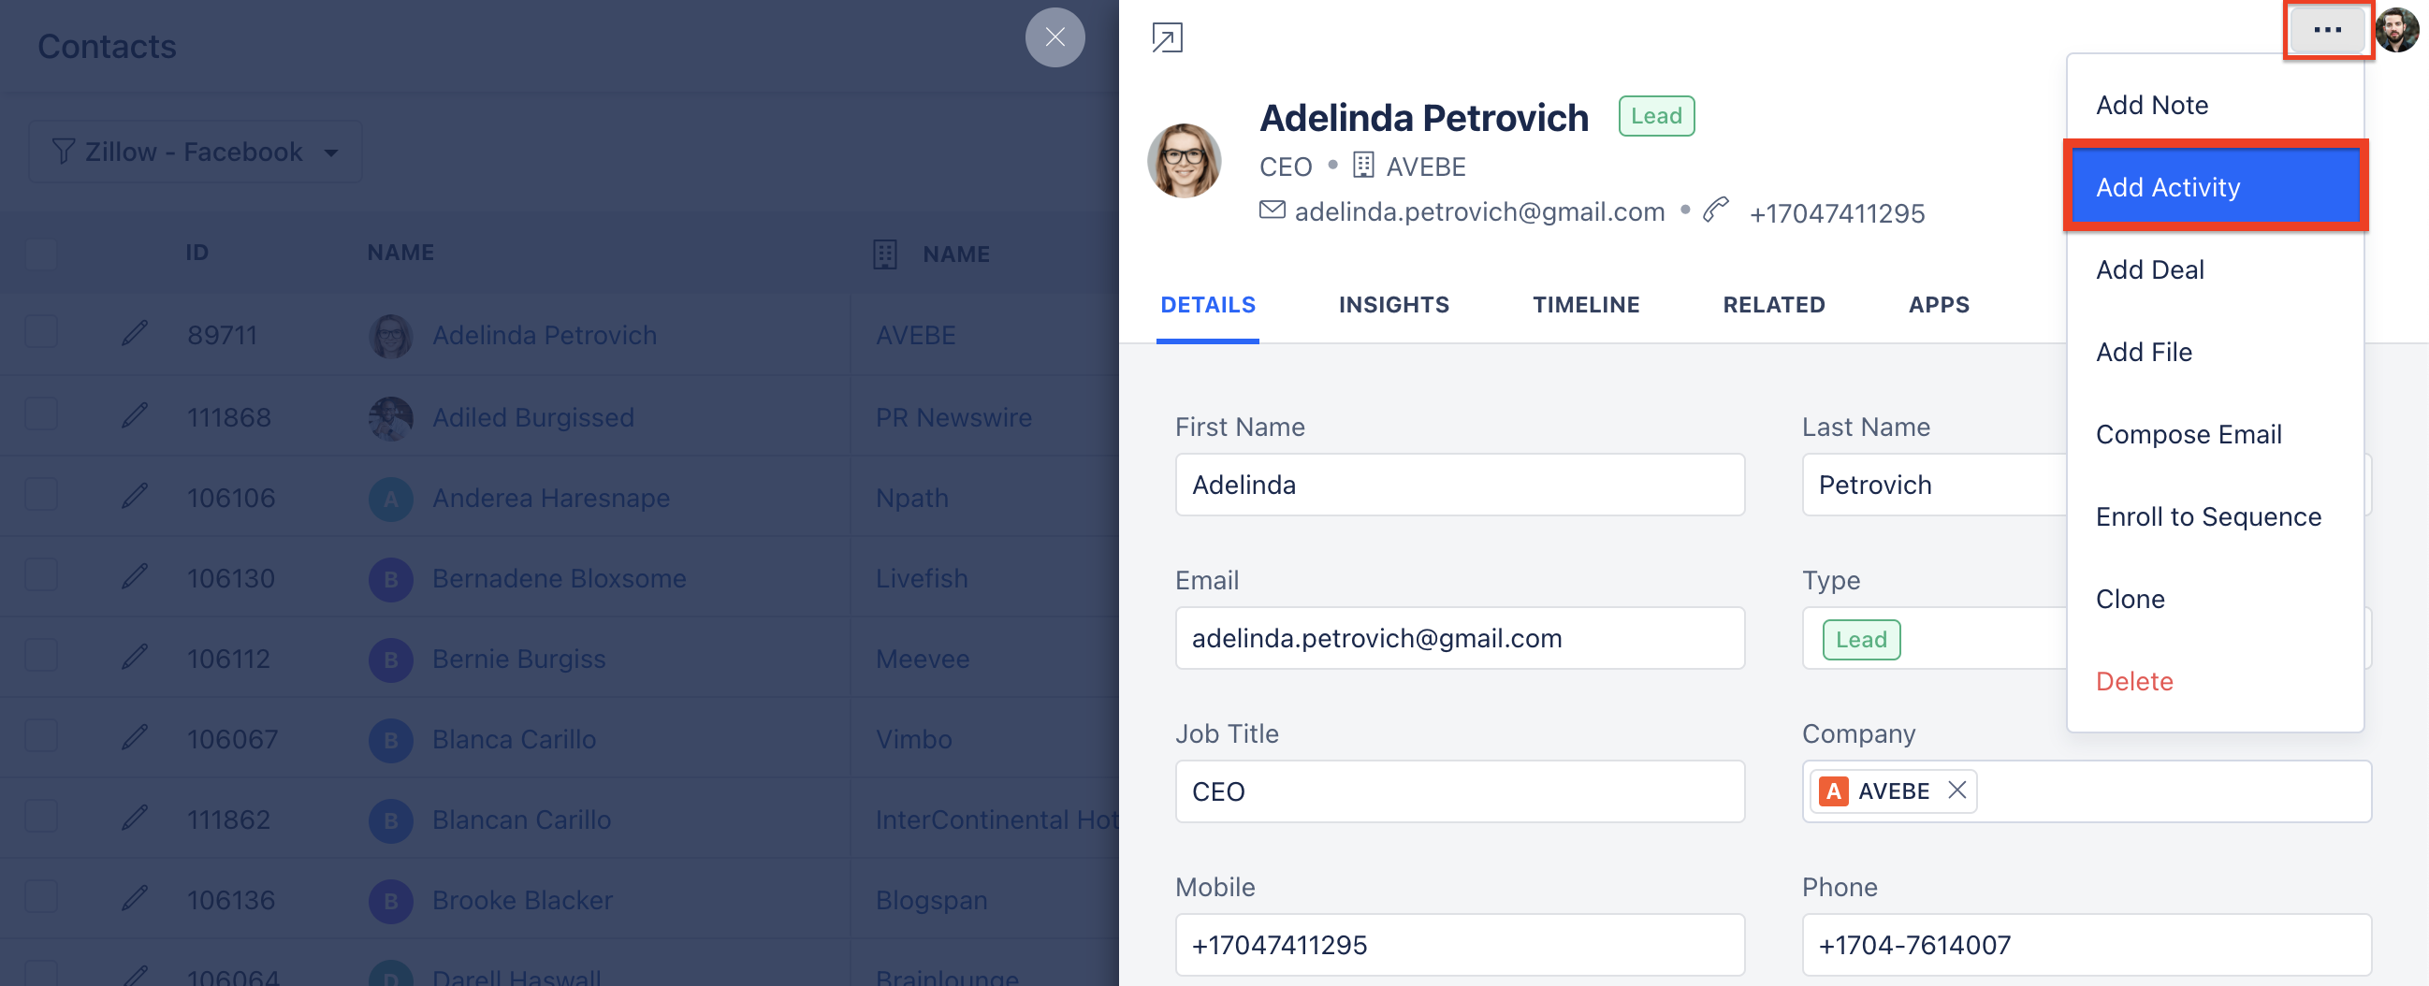The height and width of the screenshot is (986, 2429).
Task: Select Add Activity from the menu
Action: point(2215,187)
